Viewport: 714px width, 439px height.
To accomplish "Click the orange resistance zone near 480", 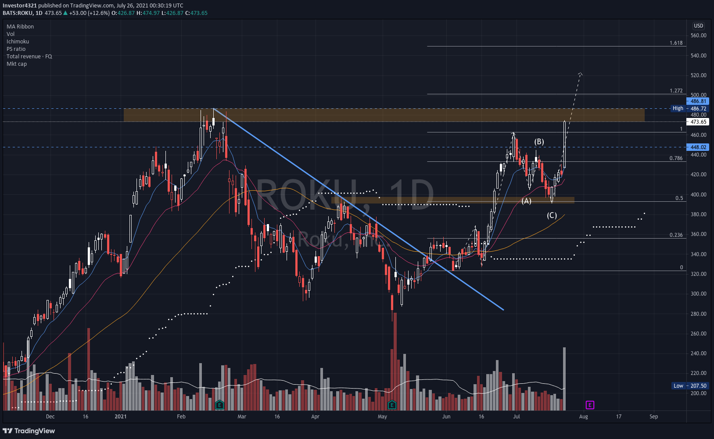I will 384,115.
